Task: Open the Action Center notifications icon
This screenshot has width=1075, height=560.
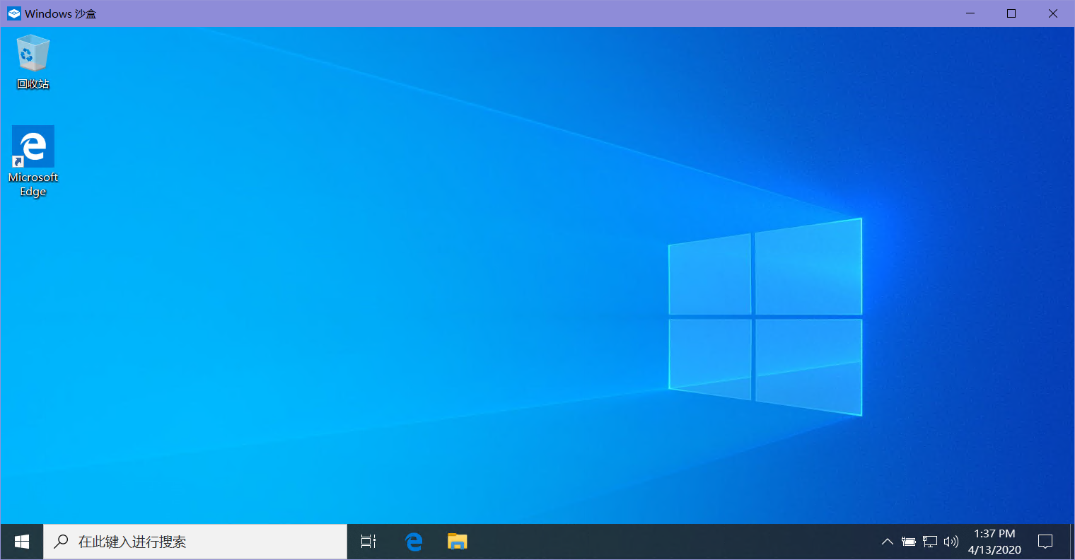Action: pyautogui.click(x=1045, y=542)
